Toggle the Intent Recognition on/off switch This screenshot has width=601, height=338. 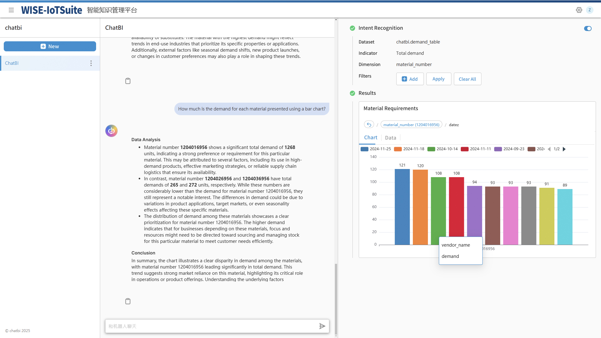click(588, 28)
